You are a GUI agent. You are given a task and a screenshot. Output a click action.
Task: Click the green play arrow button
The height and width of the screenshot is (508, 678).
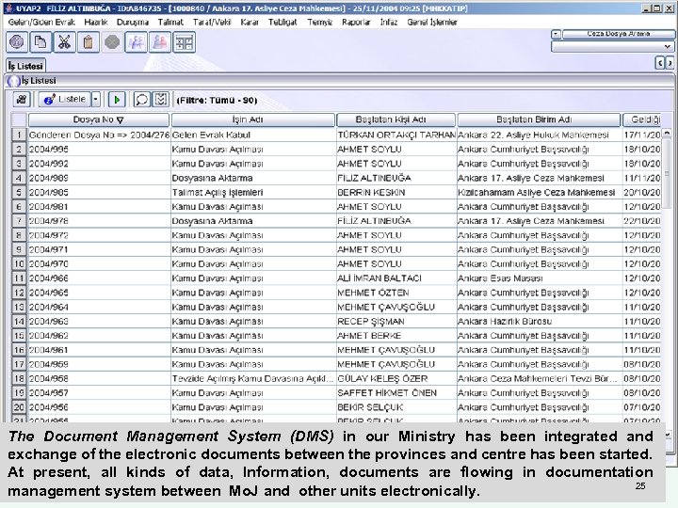(x=117, y=100)
